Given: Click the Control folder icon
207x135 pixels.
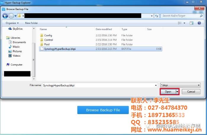Looking at the screenshot, I should (x=42, y=40).
